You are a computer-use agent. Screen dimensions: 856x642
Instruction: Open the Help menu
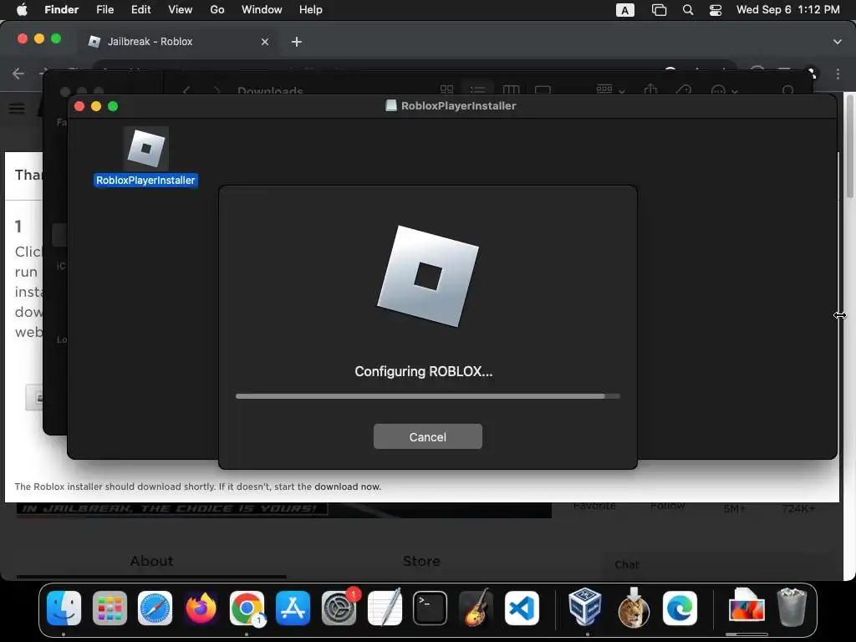click(x=311, y=10)
